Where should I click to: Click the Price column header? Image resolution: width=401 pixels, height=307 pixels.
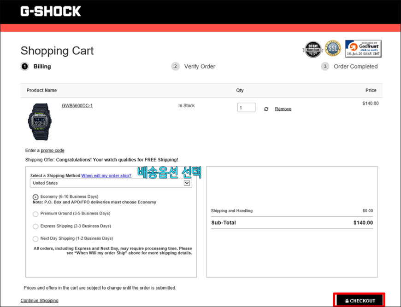point(371,90)
